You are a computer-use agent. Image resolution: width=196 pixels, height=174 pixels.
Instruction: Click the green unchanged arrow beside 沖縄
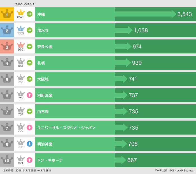pyautogui.click(x=29, y=14)
